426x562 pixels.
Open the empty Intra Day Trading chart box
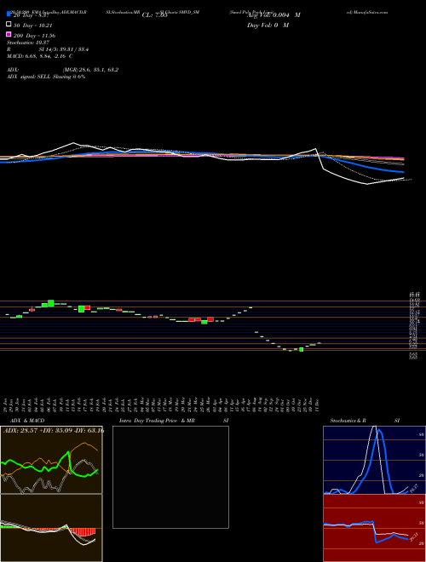[x=170, y=477]
